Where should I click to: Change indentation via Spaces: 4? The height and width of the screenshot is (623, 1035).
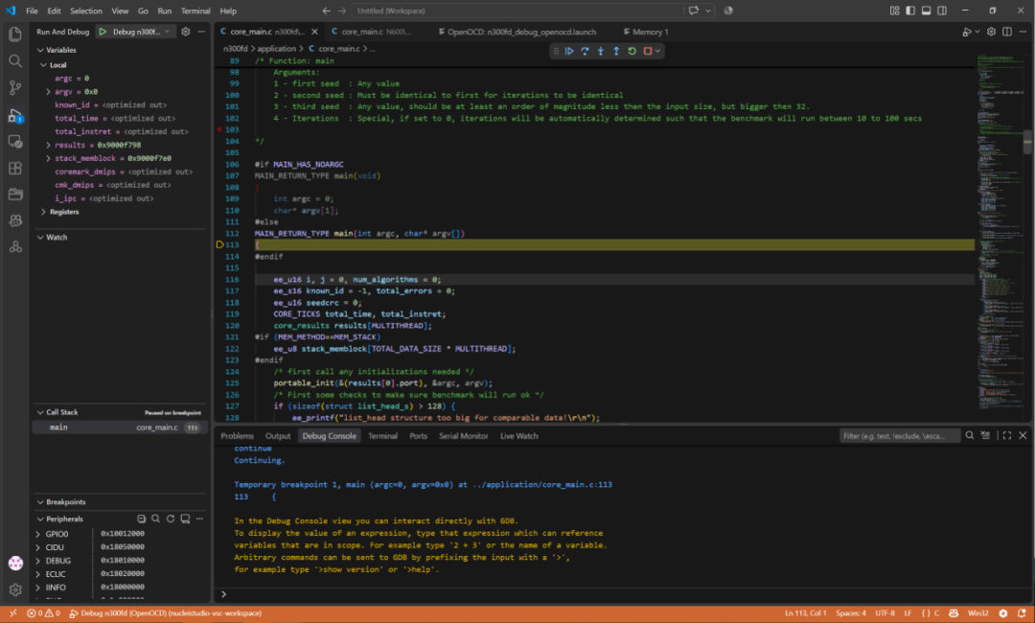click(x=850, y=613)
